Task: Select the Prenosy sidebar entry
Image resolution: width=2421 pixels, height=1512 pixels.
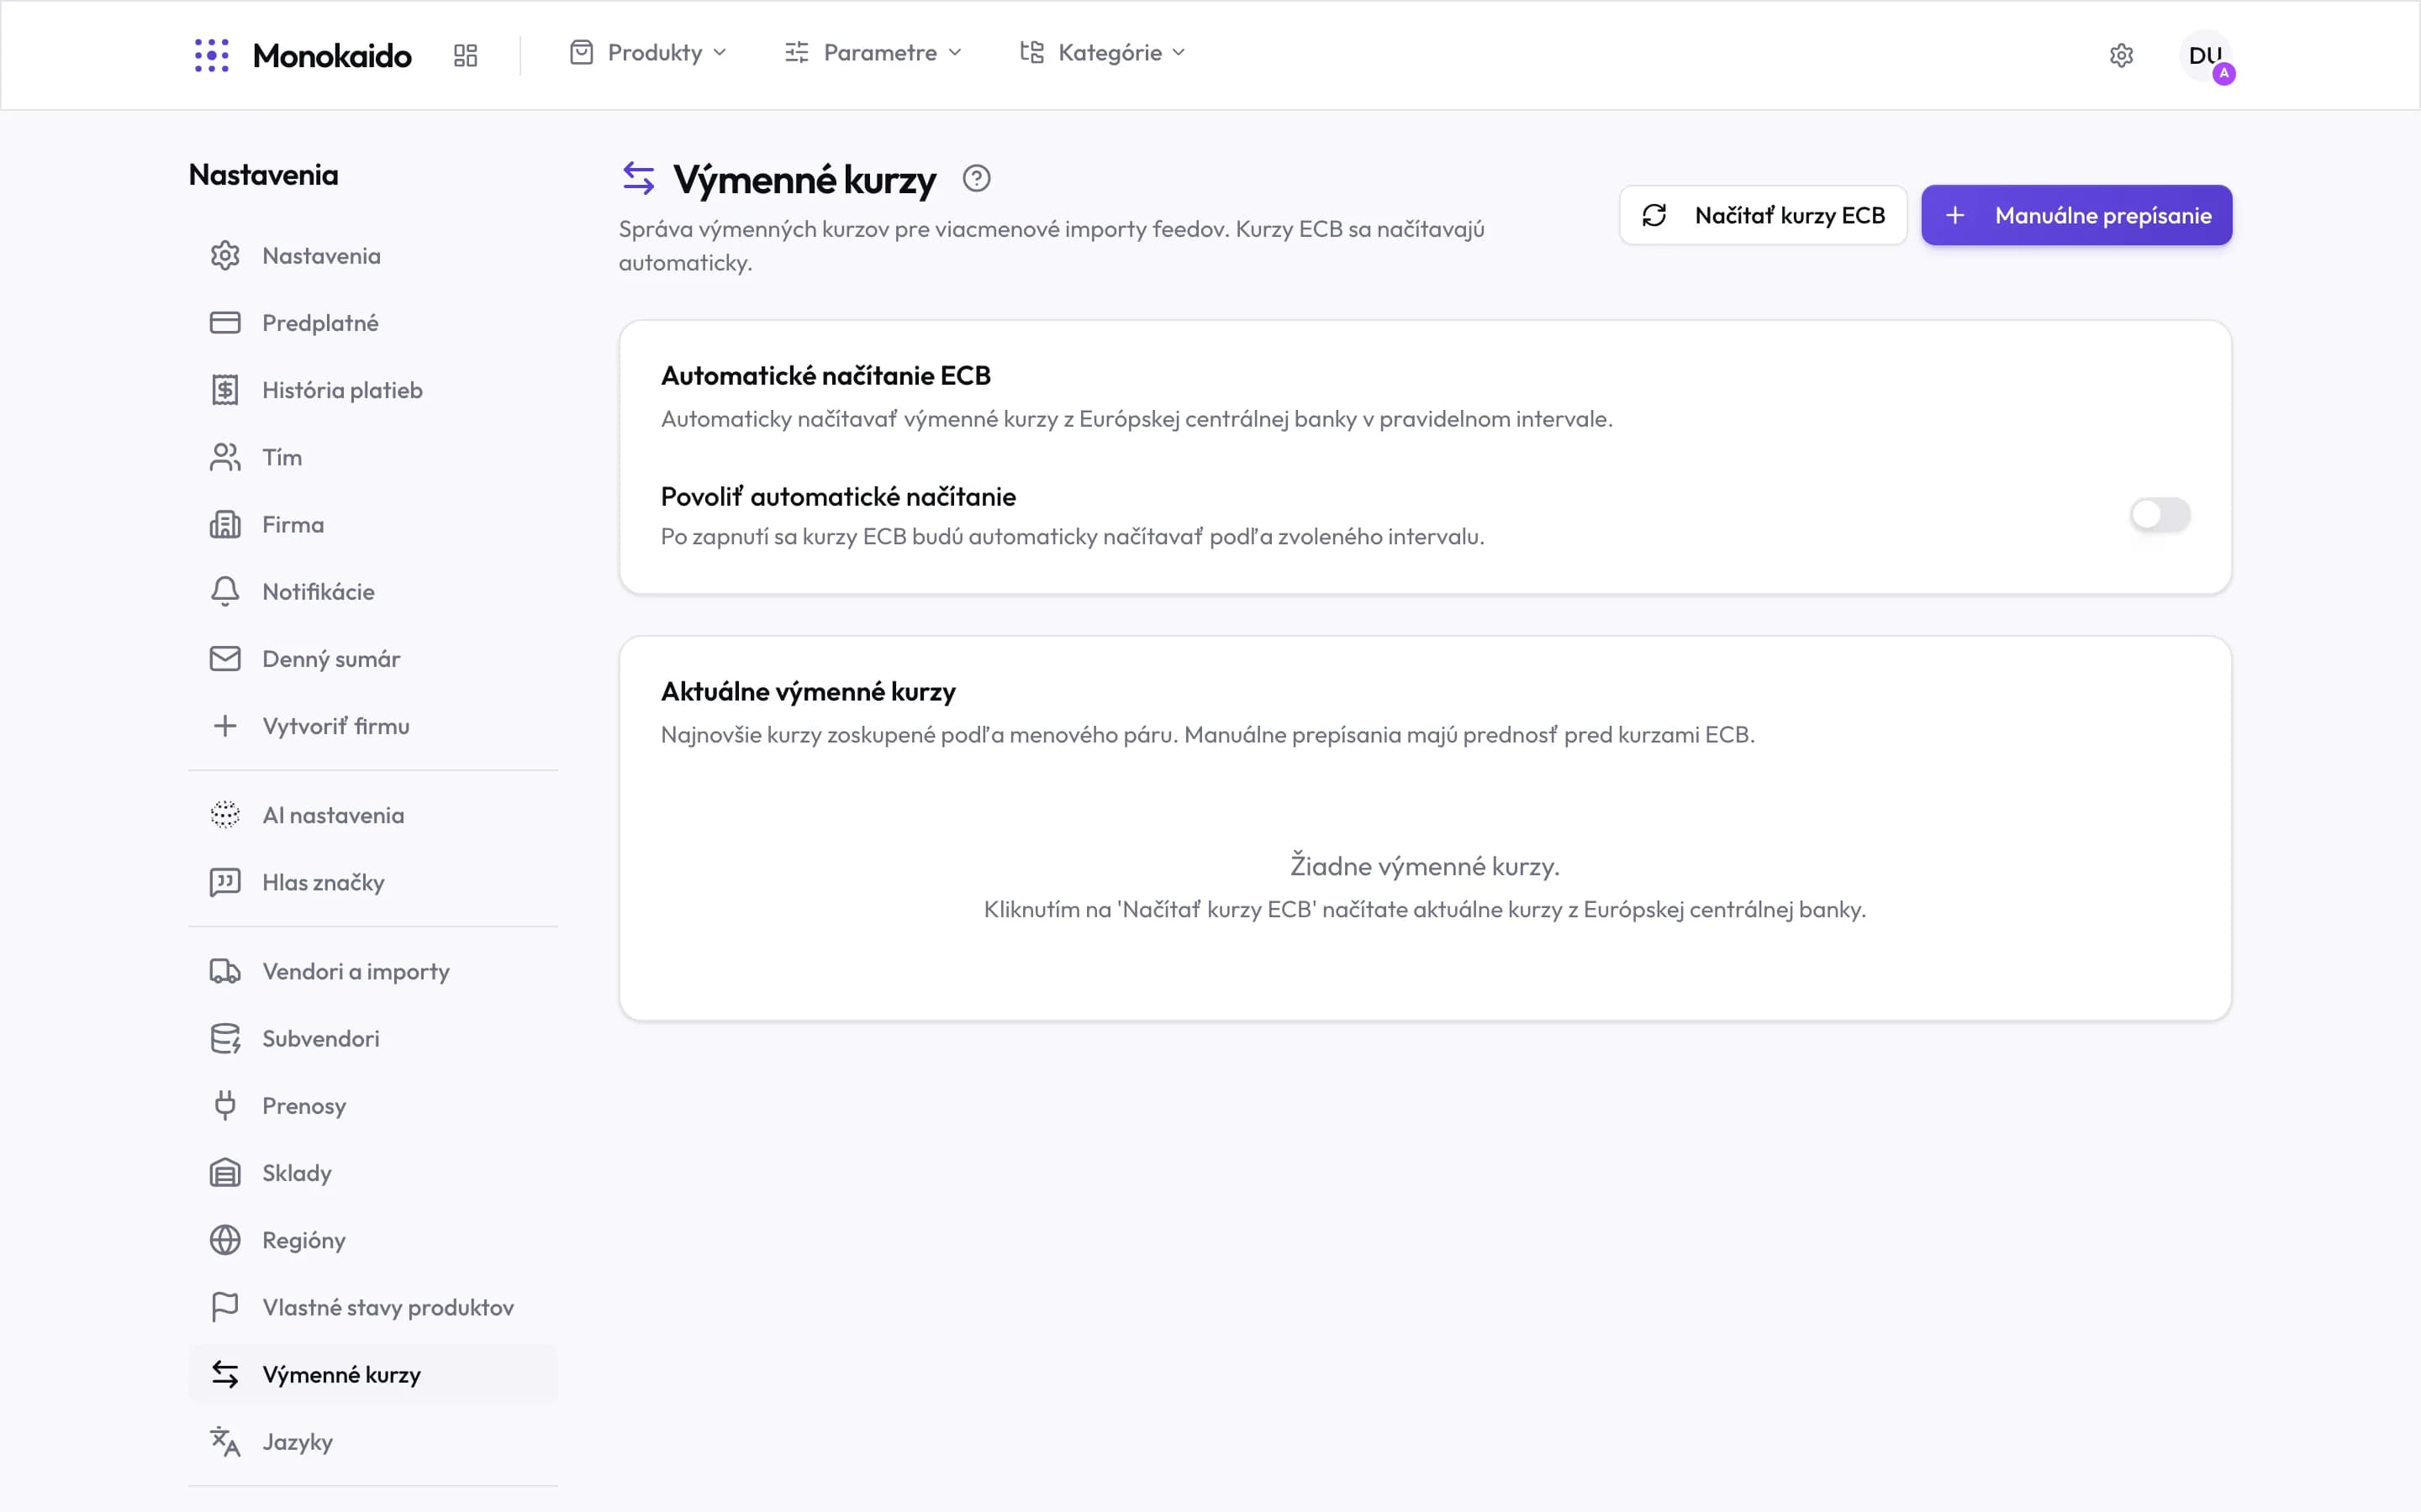Action: coord(372,1106)
